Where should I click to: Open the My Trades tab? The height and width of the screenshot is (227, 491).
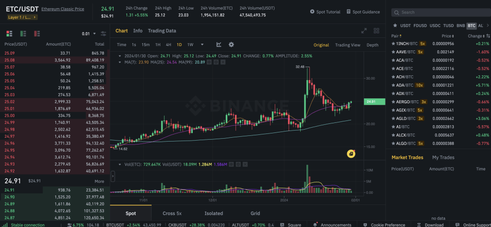[443, 157]
